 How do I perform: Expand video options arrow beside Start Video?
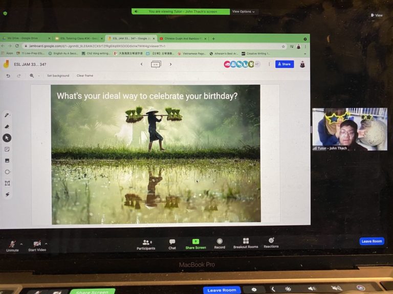point(46,243)
